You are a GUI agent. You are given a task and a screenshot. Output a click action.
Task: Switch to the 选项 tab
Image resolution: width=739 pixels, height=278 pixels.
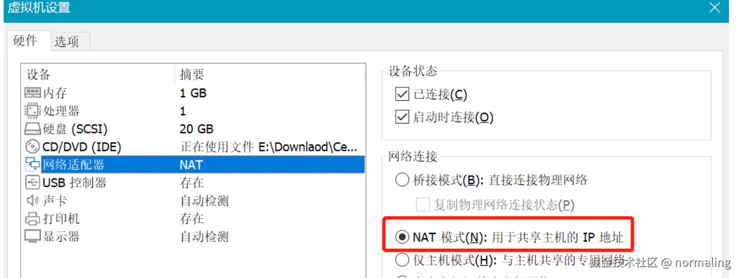(67, 41)
